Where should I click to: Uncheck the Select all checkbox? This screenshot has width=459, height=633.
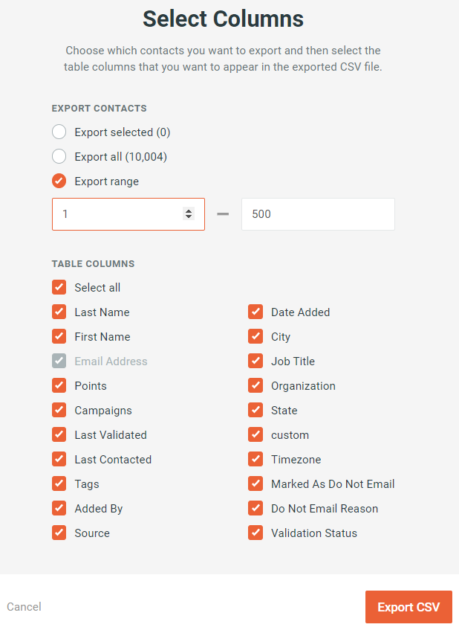click(59, 287)
